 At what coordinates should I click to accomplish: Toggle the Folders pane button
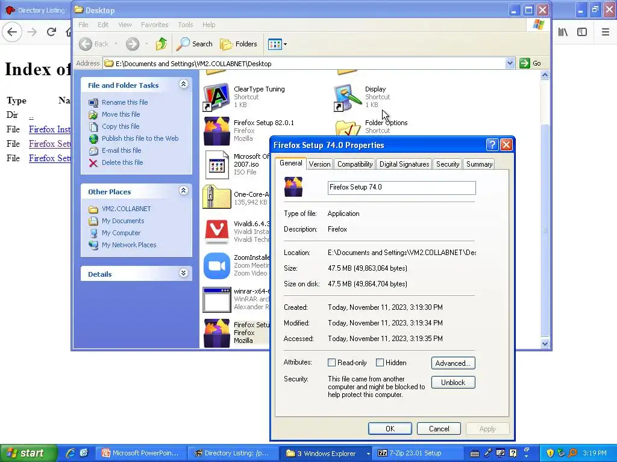coord(239,44)
